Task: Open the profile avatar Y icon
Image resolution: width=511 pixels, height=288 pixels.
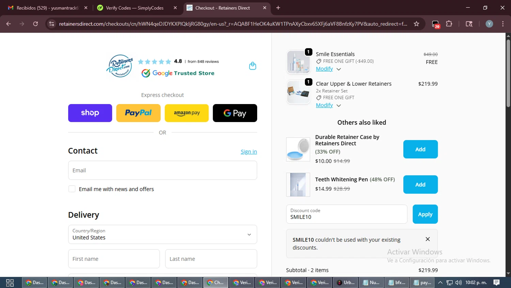Action: [x=489, y=24]
